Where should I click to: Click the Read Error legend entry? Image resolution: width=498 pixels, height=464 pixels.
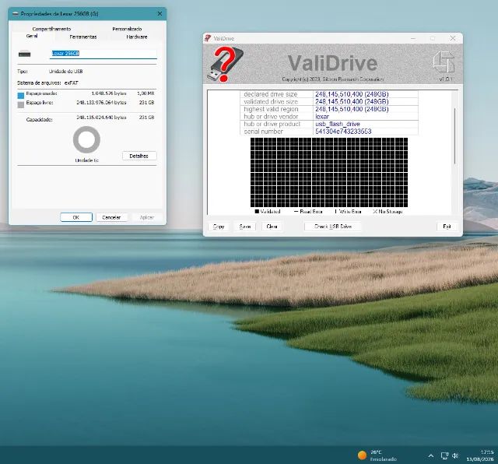[x=308, y=212]
